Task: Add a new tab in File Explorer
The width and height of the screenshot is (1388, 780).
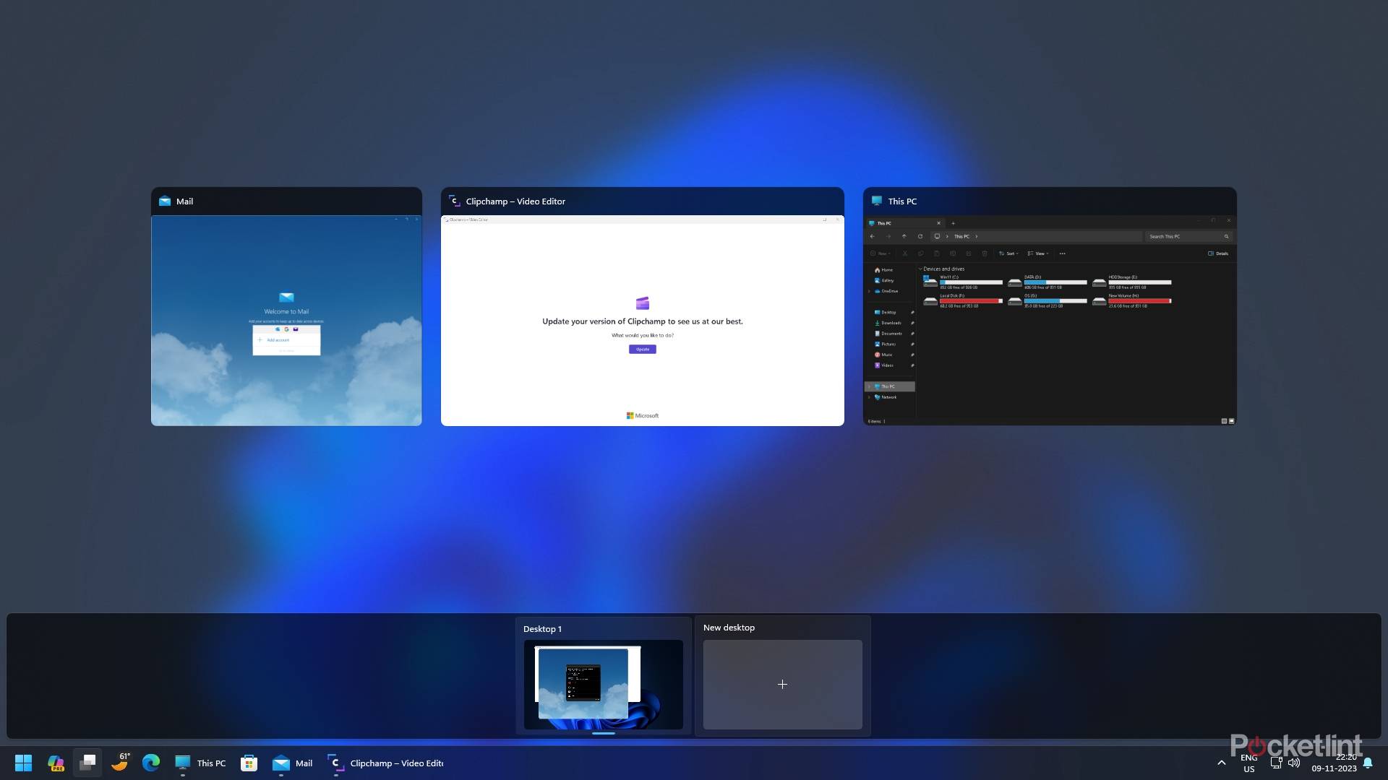Action: 953,223
